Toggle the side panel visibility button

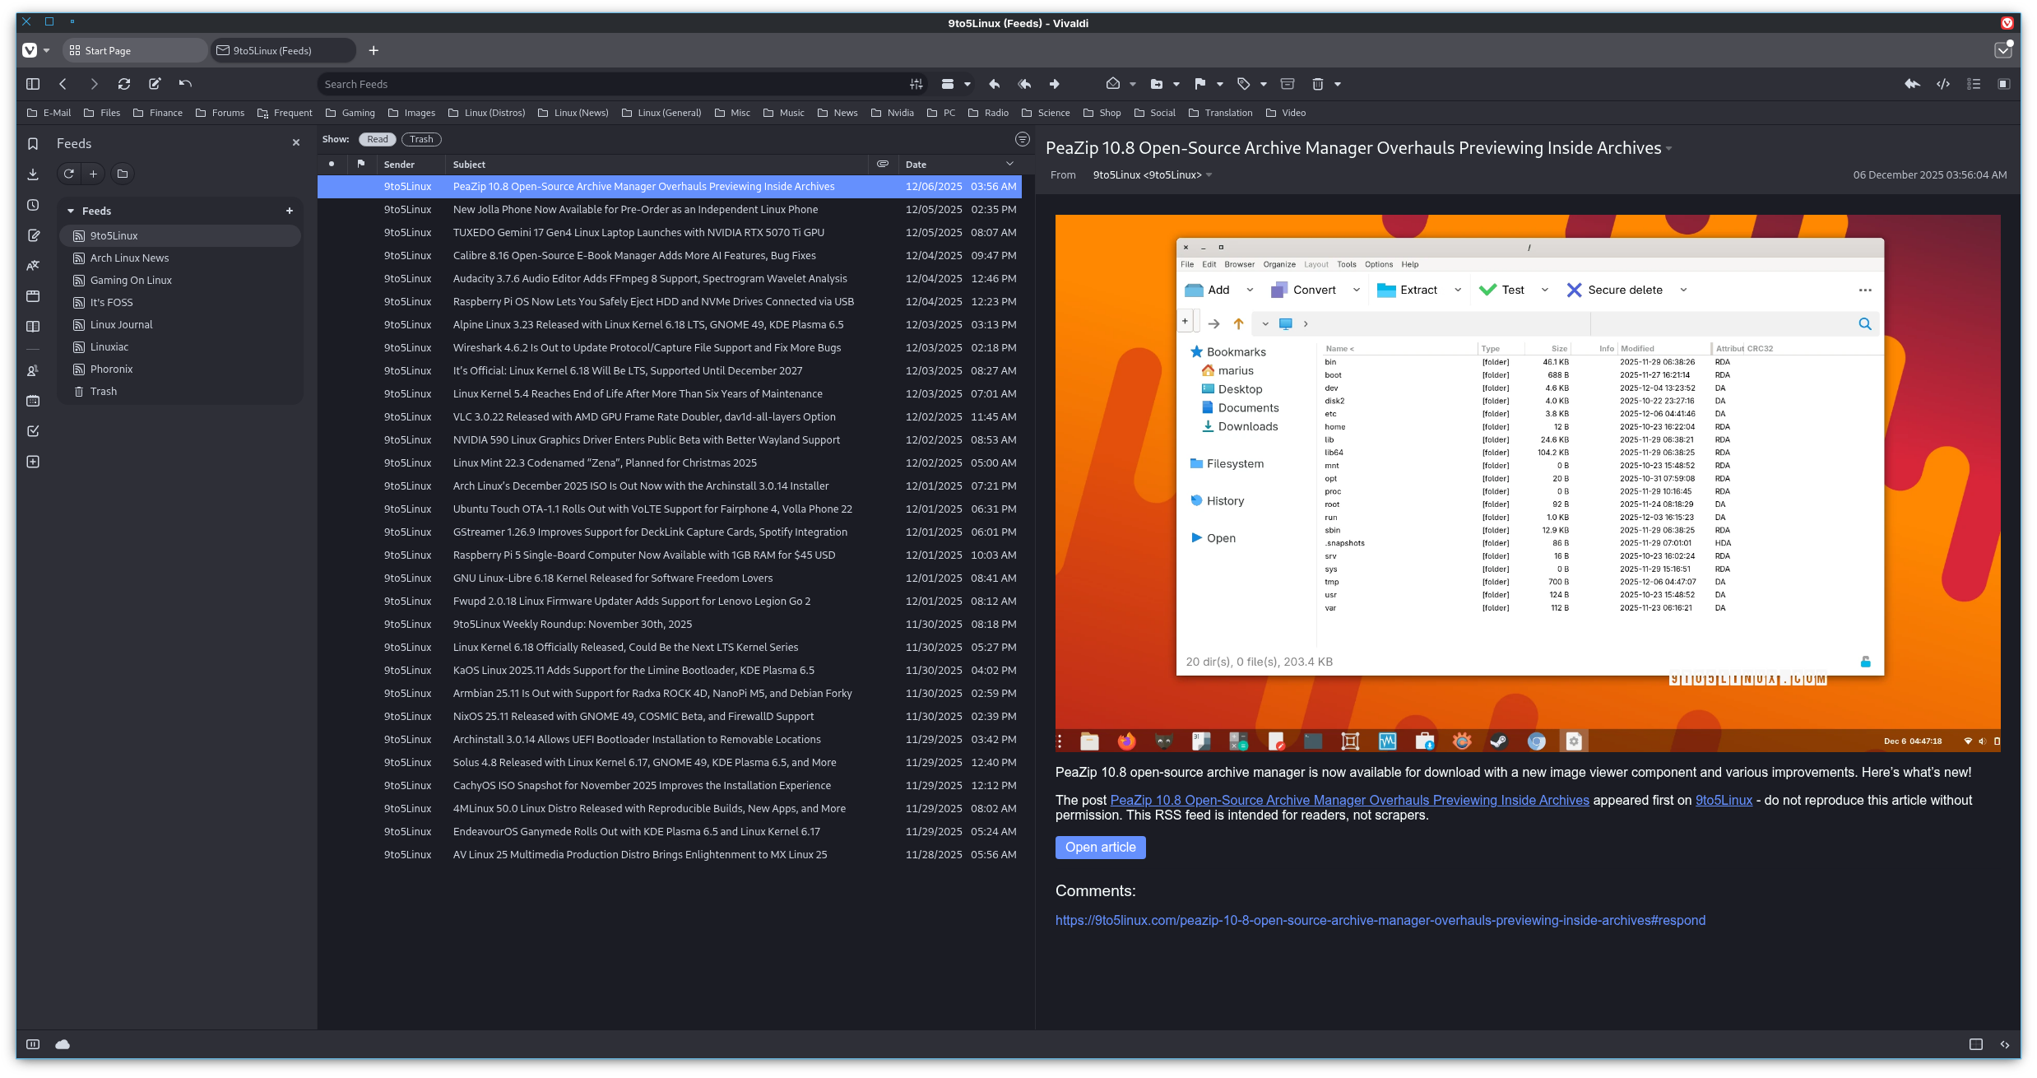click(33, 84)
